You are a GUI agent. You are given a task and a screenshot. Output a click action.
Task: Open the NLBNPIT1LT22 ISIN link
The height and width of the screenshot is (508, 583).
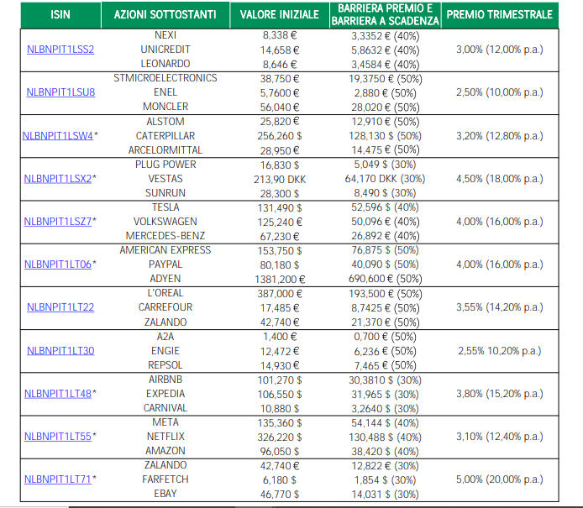coord(60,307)
